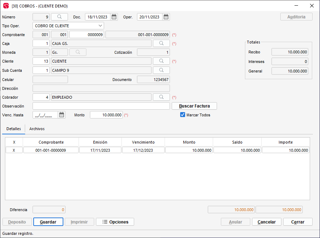Click the search icon next to Número
The image size is (320, 238).
pos(59,17)
